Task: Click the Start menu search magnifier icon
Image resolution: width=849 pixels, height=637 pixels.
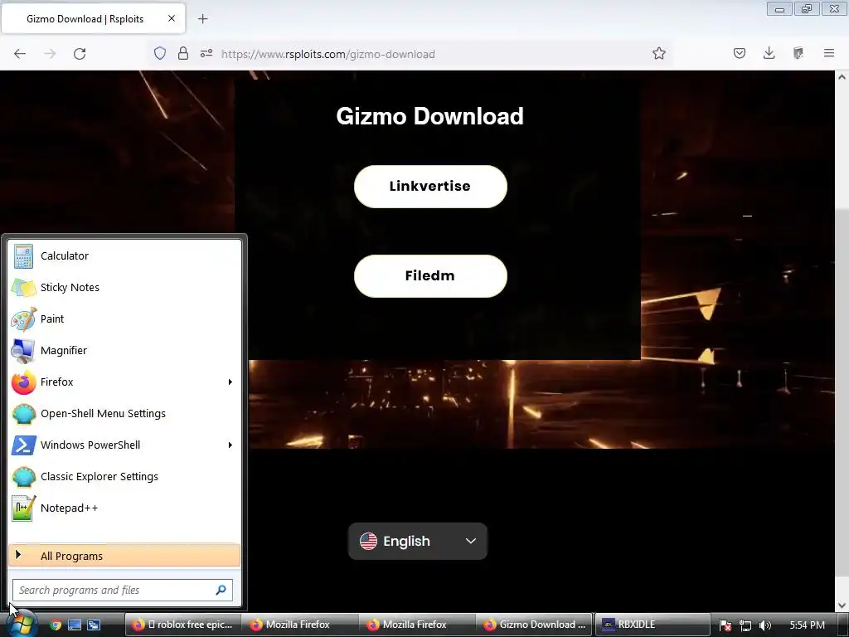Action: tap(221, 590)
